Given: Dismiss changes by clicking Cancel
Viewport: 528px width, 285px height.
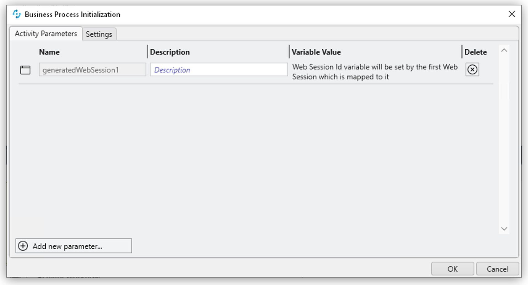Looking at the screenshot, I should (x=497, y=269).
